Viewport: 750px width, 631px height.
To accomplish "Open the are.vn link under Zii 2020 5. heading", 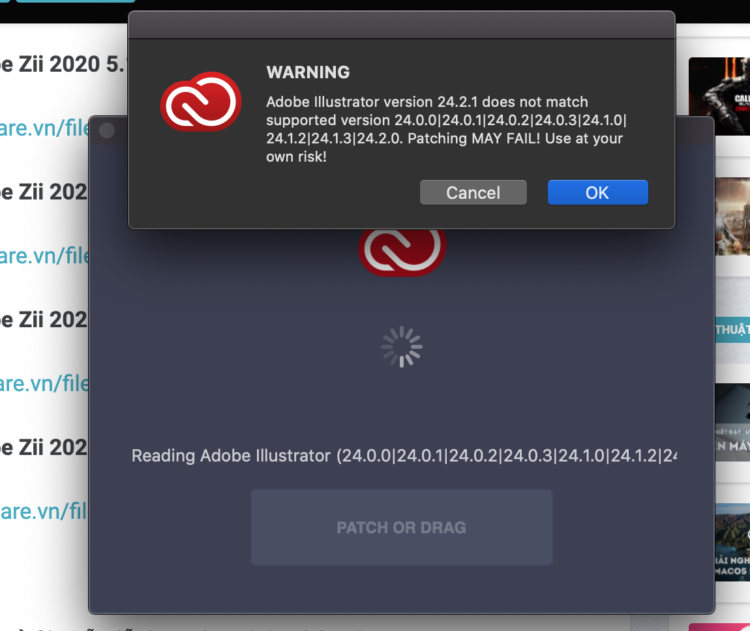I will pos(44,128).
